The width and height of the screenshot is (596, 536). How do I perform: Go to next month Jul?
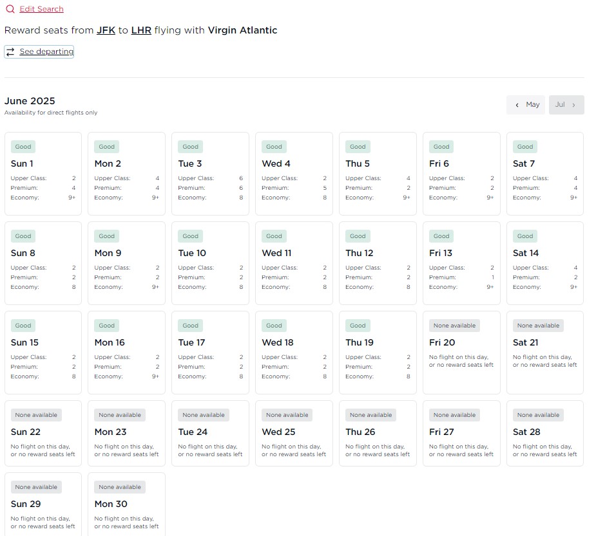(566, 105)
